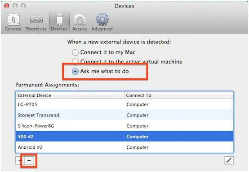Remove assignment with the minus button
Viewport: 249px width, 172px height.
(29, 161)
